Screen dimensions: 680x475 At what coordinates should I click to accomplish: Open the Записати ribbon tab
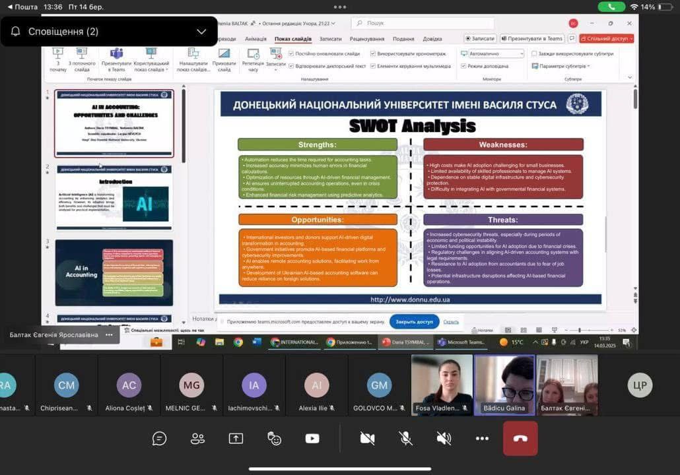(x=331, y=38)
